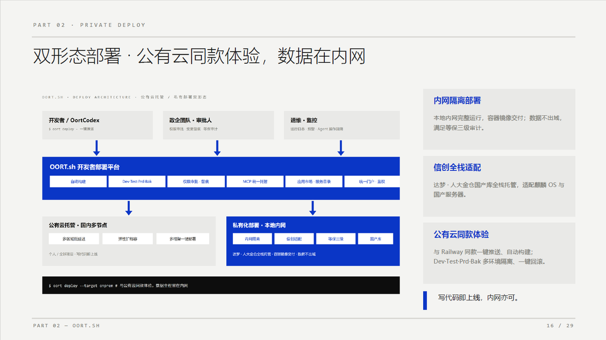
Task: Select the 弹性扩缩容 chip
Action: 128,239
